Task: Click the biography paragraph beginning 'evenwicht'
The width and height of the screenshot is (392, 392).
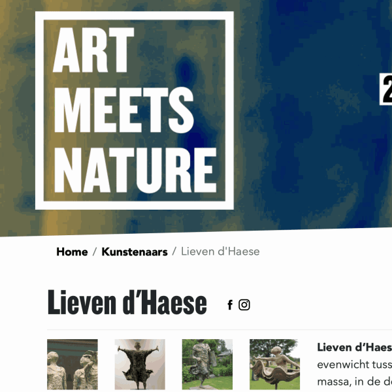Action: point(355,373)
